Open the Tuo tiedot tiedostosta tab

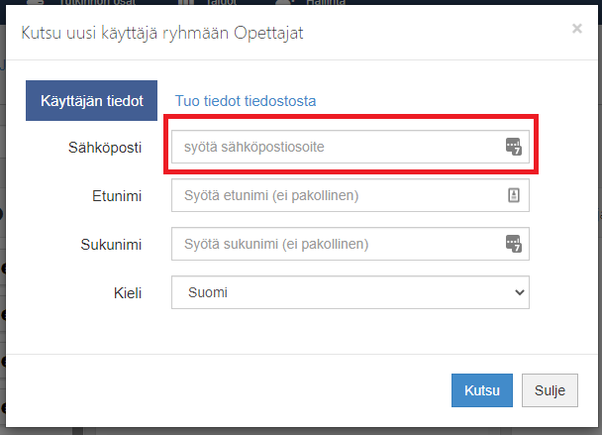tap(245, 101)
